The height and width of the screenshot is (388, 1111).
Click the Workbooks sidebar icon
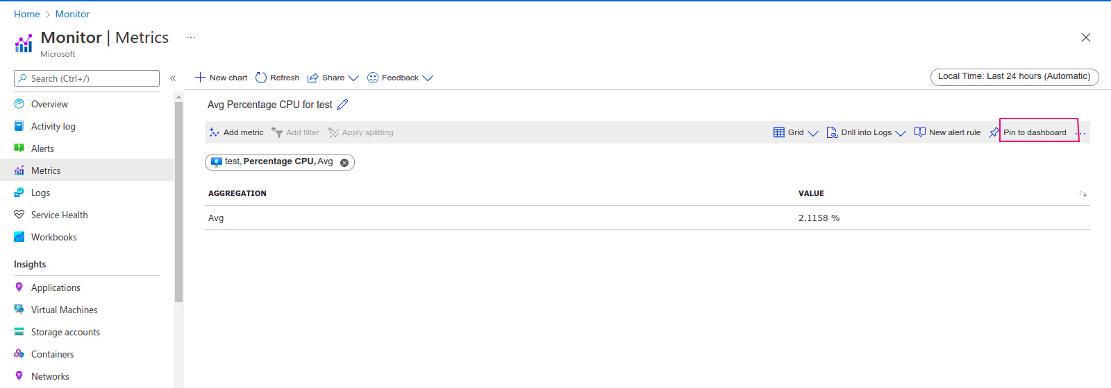[x=19, y=237]
